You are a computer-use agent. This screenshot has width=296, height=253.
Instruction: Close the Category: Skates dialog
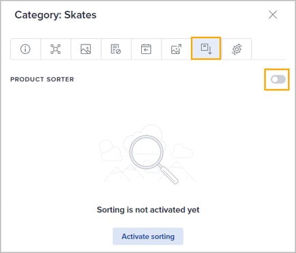(x=273, y=15)
